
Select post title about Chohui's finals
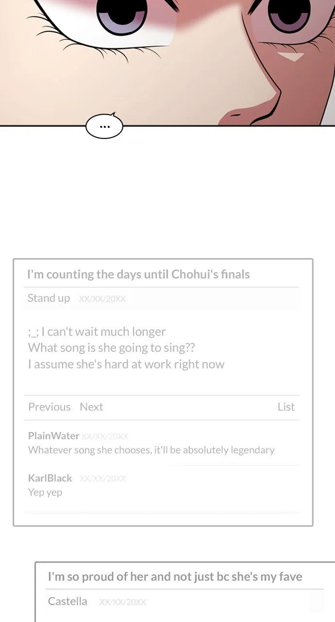138,274
